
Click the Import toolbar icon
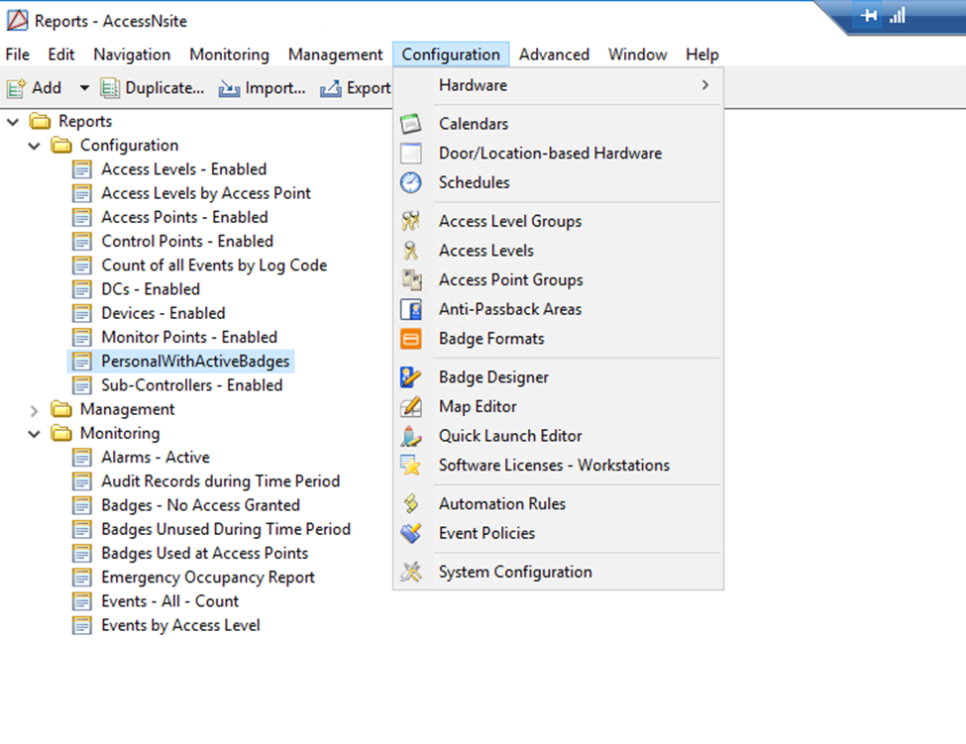pyautogui.click(x=229, y=89)
